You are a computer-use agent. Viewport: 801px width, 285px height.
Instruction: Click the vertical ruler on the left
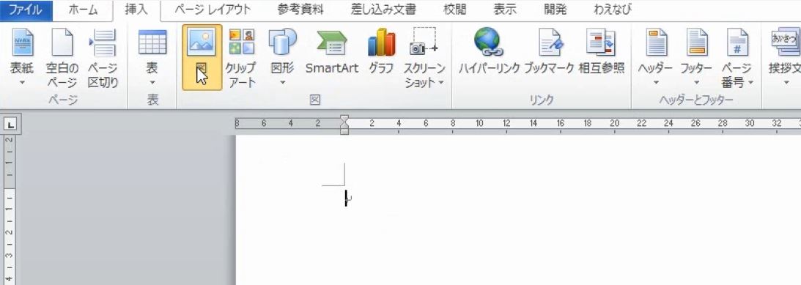click(x=10, y=210)
